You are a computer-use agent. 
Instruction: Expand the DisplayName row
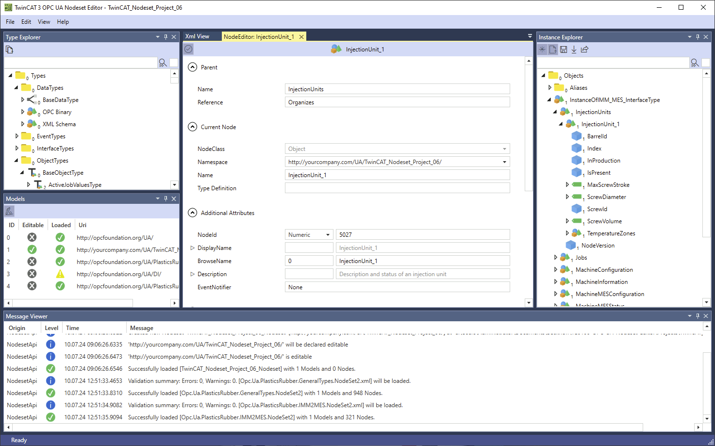(192, 248)
